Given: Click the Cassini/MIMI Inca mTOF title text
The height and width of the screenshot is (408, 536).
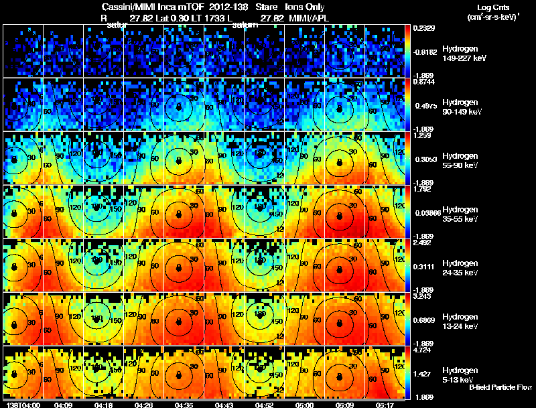Looking at the screenshot, I should [x=153, y=7].
